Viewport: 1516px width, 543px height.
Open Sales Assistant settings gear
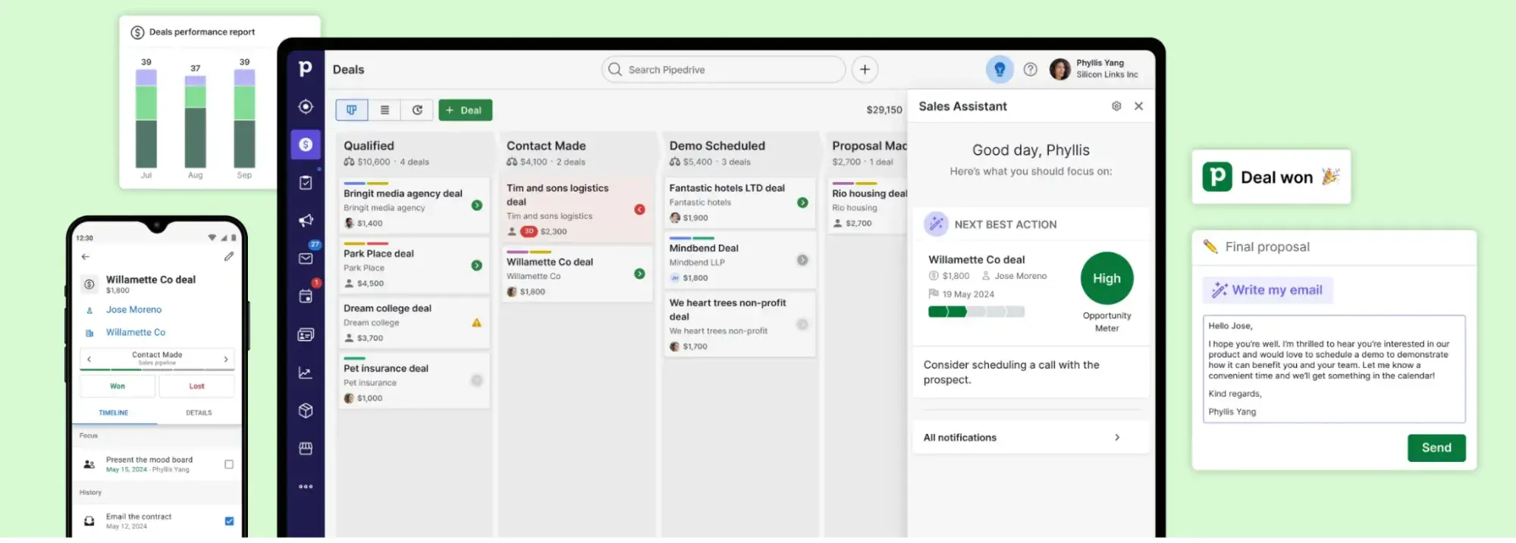(1116, 106)
